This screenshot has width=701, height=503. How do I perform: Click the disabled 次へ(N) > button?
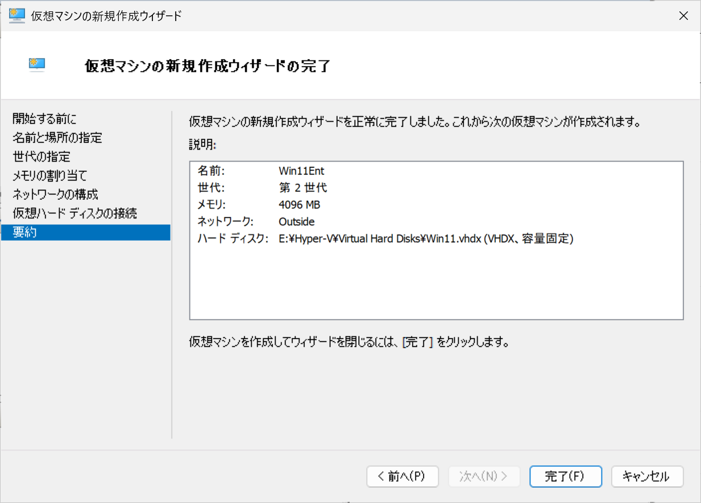(484, 477)
